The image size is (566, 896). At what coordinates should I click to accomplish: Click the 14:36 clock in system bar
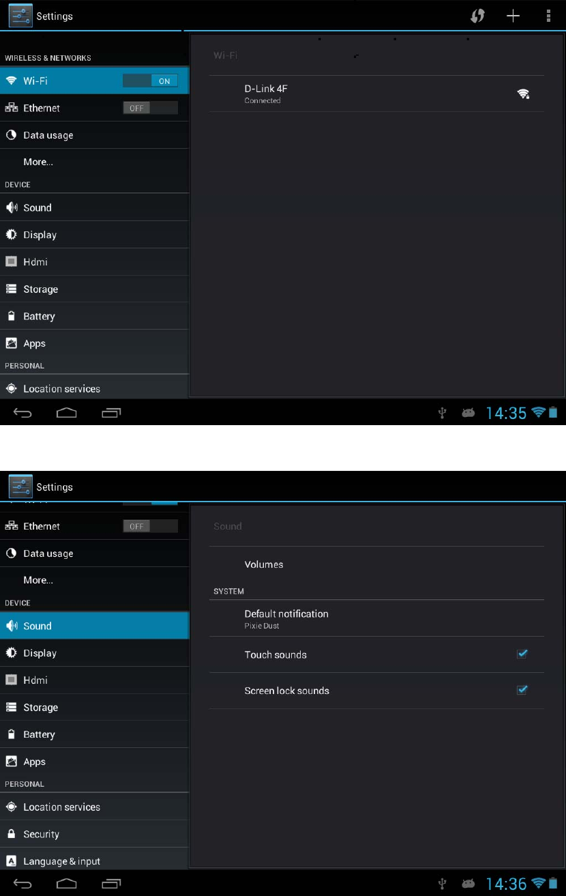pos(506,884)
